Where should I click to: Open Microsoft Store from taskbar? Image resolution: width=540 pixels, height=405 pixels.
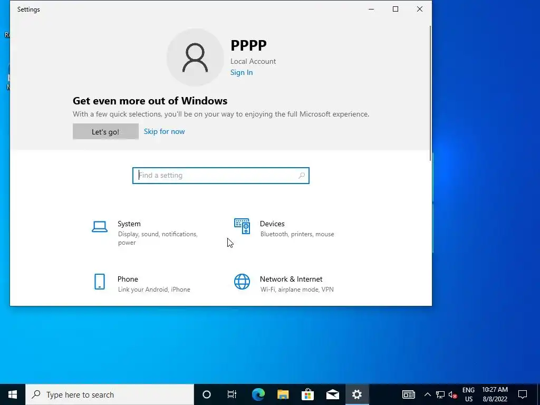coord(307,394)
